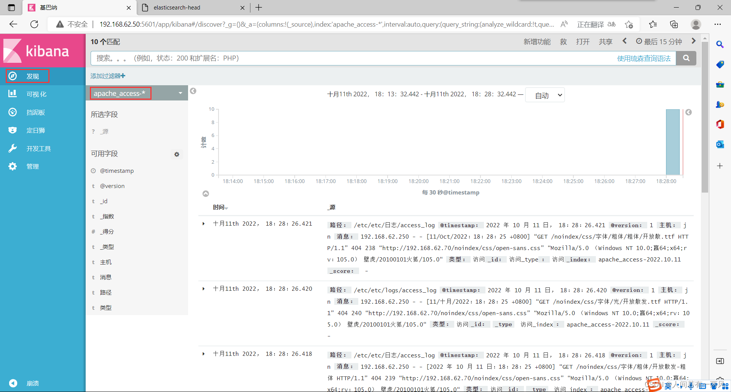Expand the log row at 18:28:26.421
Viewport: 731px width, 392px height.
(204, 224)
